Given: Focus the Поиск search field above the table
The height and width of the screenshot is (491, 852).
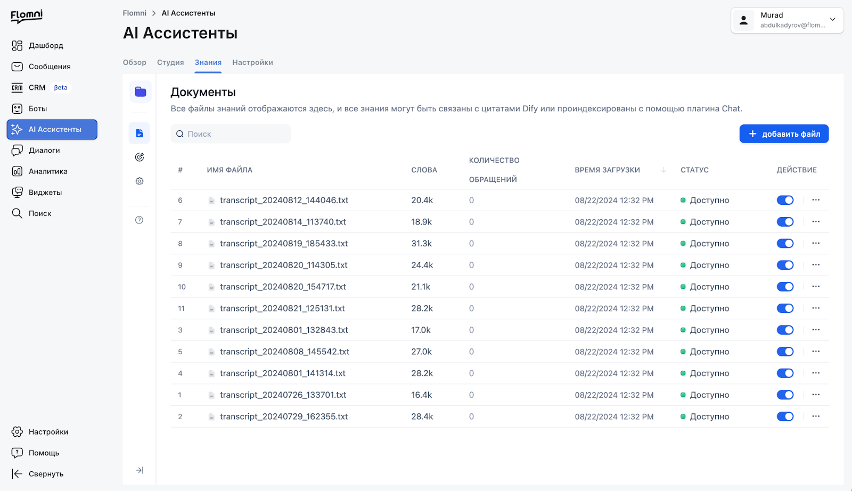Looking at the screenshot, I should point(231,134).
